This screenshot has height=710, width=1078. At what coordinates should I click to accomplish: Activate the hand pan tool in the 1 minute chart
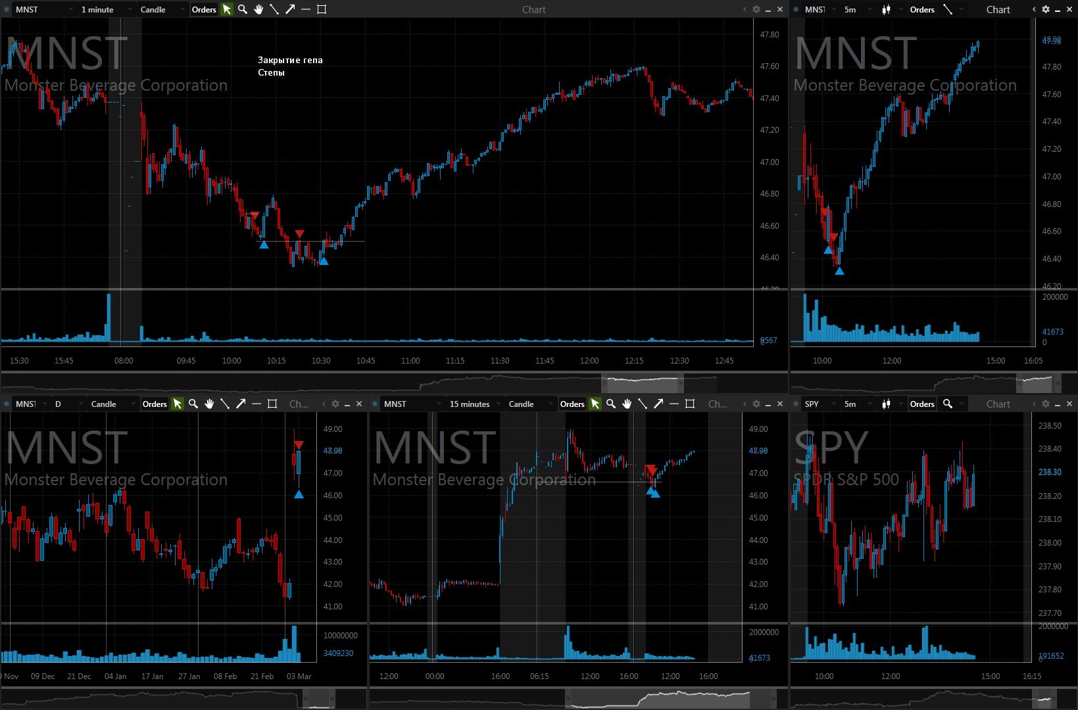coord(258,9)
